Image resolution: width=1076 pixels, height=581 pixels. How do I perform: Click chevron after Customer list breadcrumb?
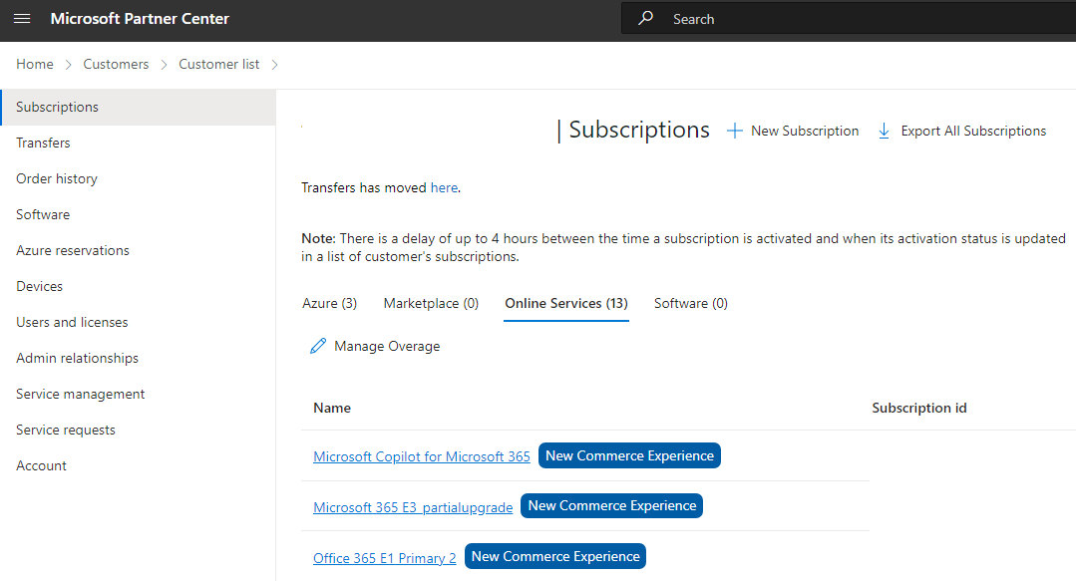[x=274, y=65]
